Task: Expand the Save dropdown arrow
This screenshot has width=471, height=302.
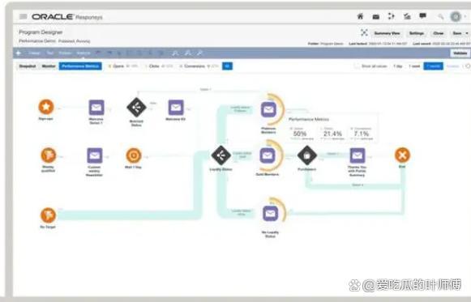Action: [x=467, y=33]
